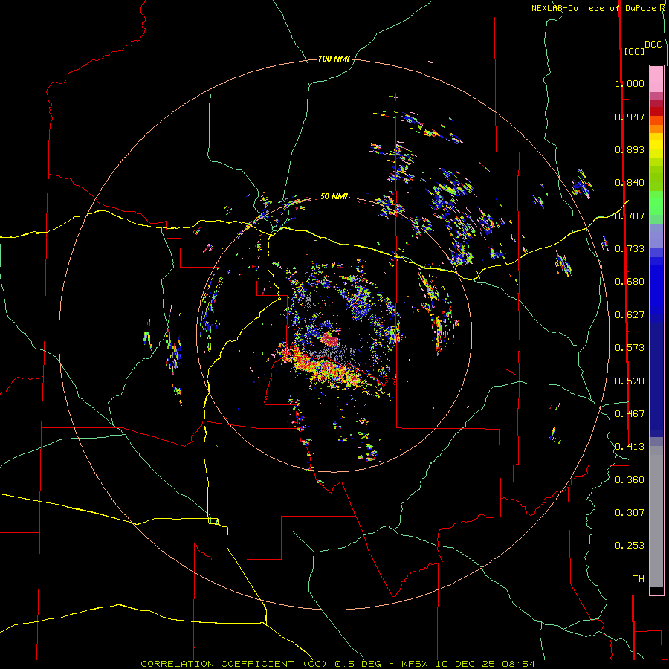
Task: Select the 1.000 scale value
Action: point(630,83)
